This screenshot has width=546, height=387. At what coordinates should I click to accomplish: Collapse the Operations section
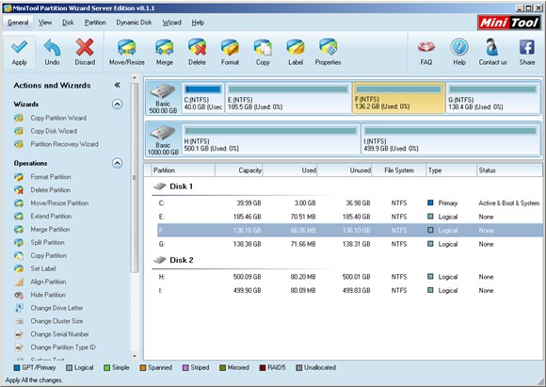(x=118, y=163)
